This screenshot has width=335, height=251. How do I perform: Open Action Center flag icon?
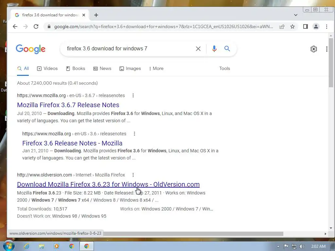pos(286,246)
